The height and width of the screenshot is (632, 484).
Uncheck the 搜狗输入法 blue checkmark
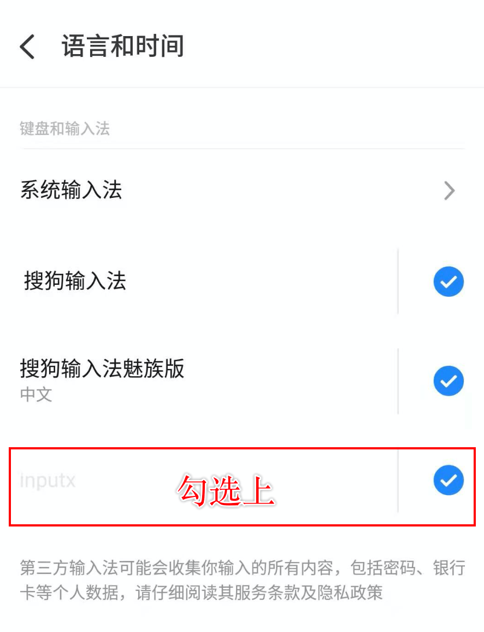coord(448,282)
